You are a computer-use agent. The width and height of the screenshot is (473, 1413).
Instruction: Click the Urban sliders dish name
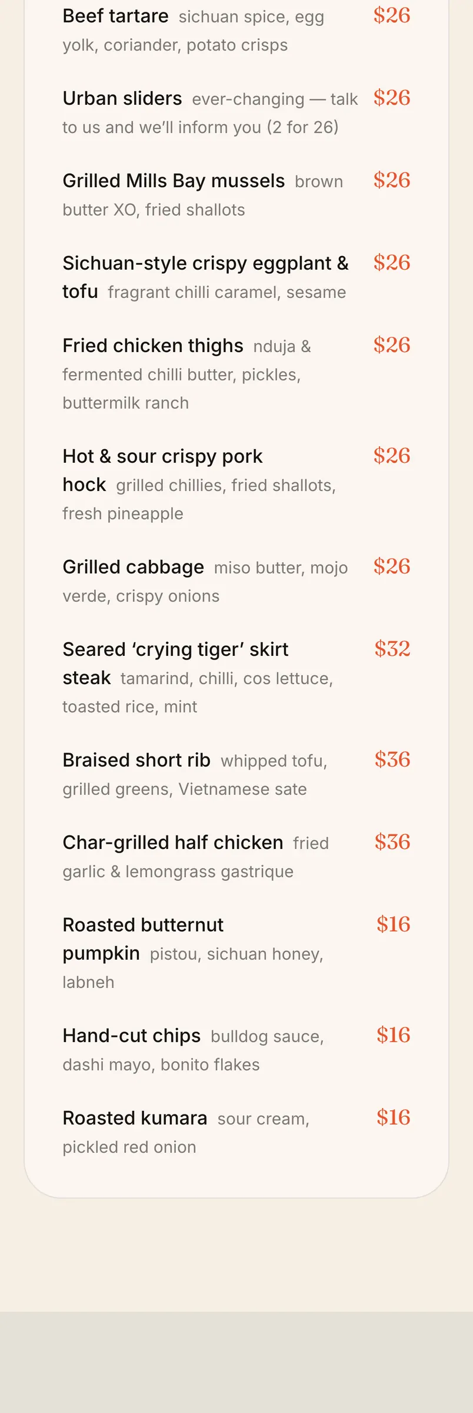122,98
